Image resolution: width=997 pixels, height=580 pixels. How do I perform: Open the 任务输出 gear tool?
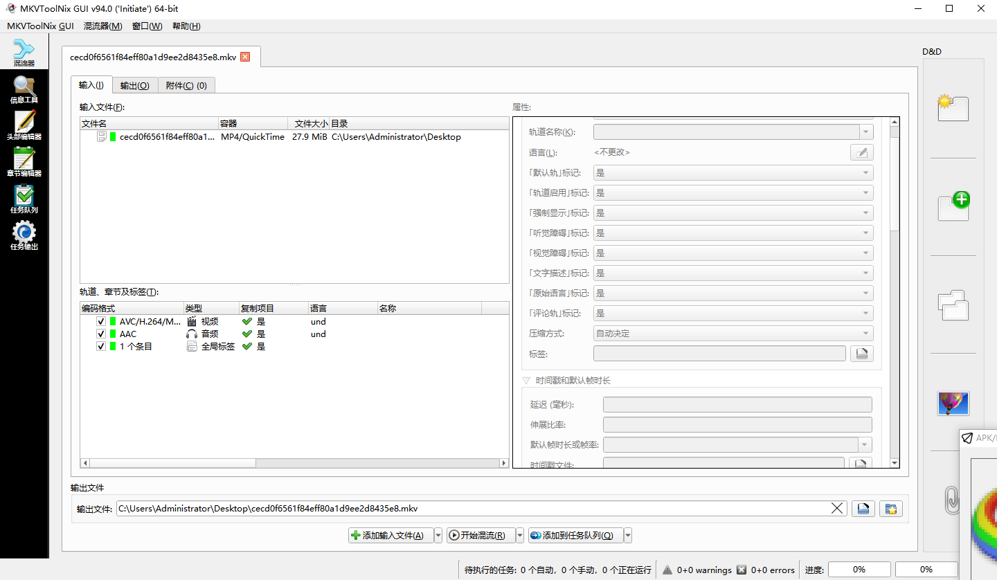tap(24, 237)
